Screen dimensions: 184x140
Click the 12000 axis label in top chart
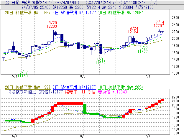point(175,39)
